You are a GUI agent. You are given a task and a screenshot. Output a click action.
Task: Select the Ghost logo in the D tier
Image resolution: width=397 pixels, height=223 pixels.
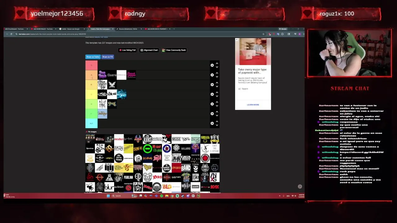112,104
